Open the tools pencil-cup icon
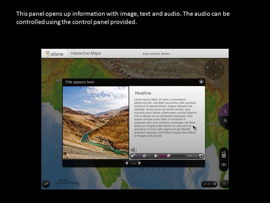This screenshot has height=203, width=270. [x=224, y=154]
